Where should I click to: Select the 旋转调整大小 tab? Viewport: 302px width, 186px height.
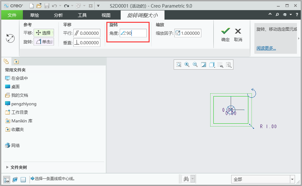point(143,15)
